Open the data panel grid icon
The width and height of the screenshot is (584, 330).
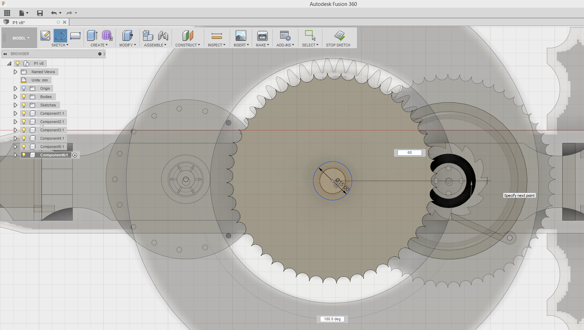[7, 13]
